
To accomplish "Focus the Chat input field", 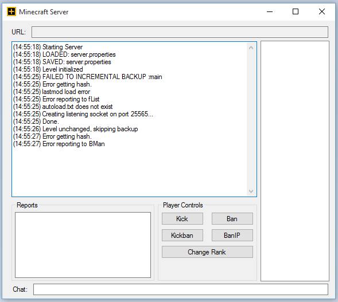I will tap(181, 289).
